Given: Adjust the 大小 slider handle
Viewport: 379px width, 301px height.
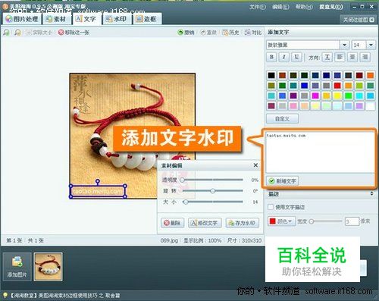Looking at the screenshot, I should point(186,202).
